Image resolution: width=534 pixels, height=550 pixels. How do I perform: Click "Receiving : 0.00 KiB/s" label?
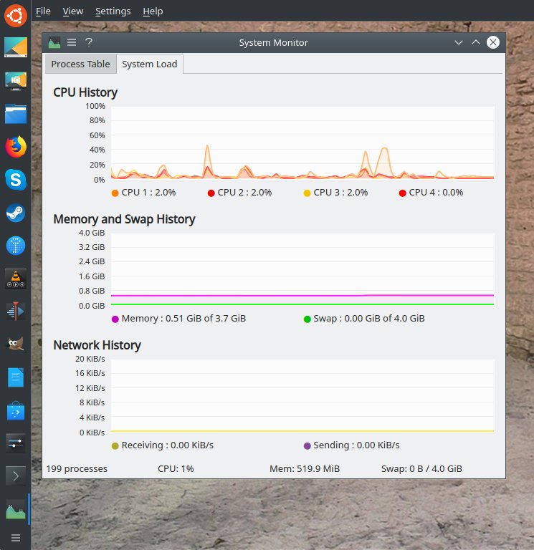tap(168, 445)
